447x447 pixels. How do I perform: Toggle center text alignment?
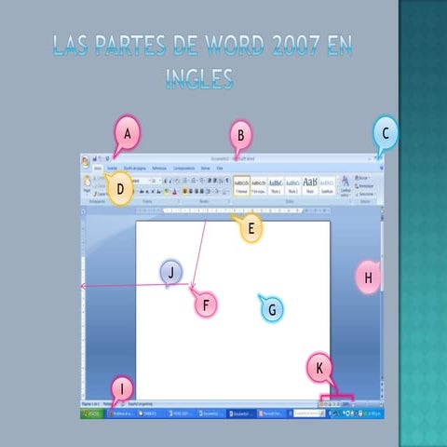(191, 192)
